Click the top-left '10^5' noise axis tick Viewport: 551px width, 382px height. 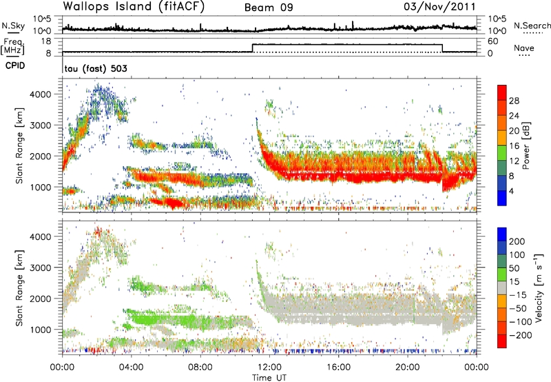point(42,19)
